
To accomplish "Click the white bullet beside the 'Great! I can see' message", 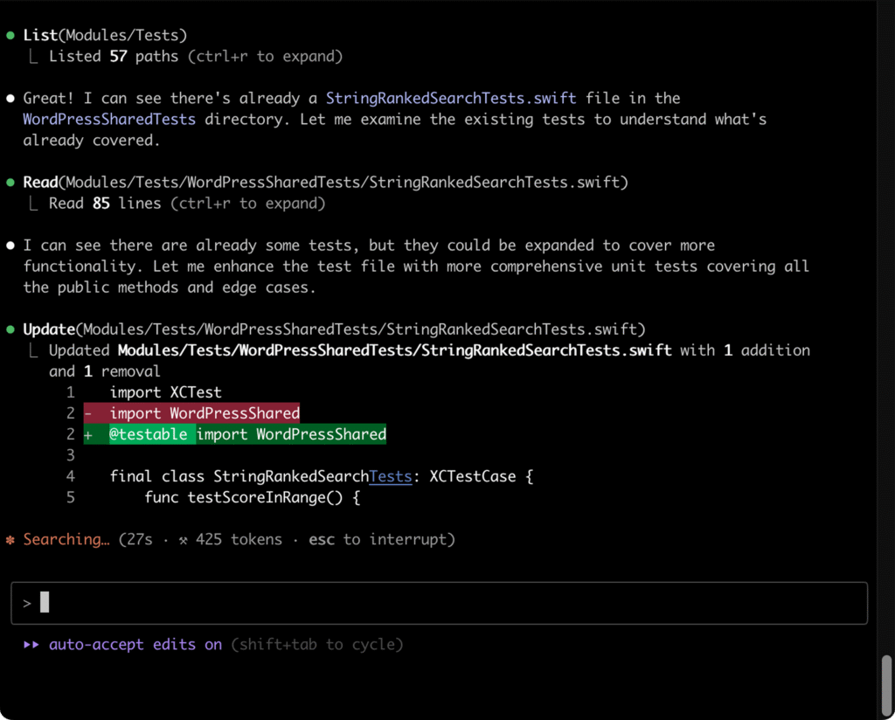I will [x=10, y=99].
